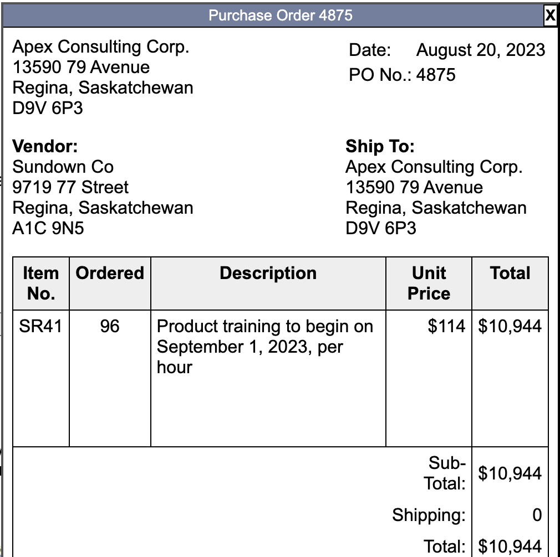The width and height of the screenshot is (560, 557).
Task: Select the Sub-Total amount
Action: (x=510, y=473)
